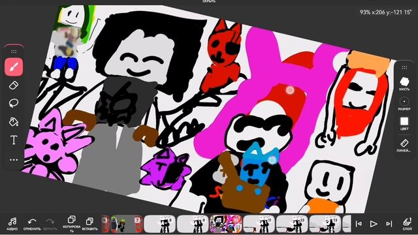Grab the left toolbar drag handle

[14, 52]
